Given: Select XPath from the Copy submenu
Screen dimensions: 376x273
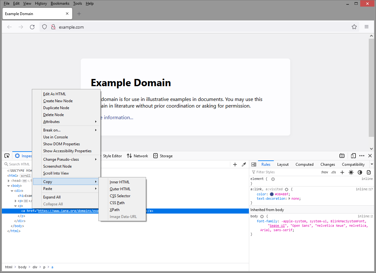Looking at the screenshot, I should pos(115,209).
